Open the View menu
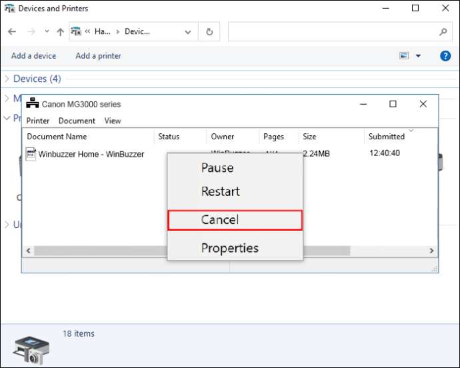Screen dimensions: 460x368 click(113, 121)
